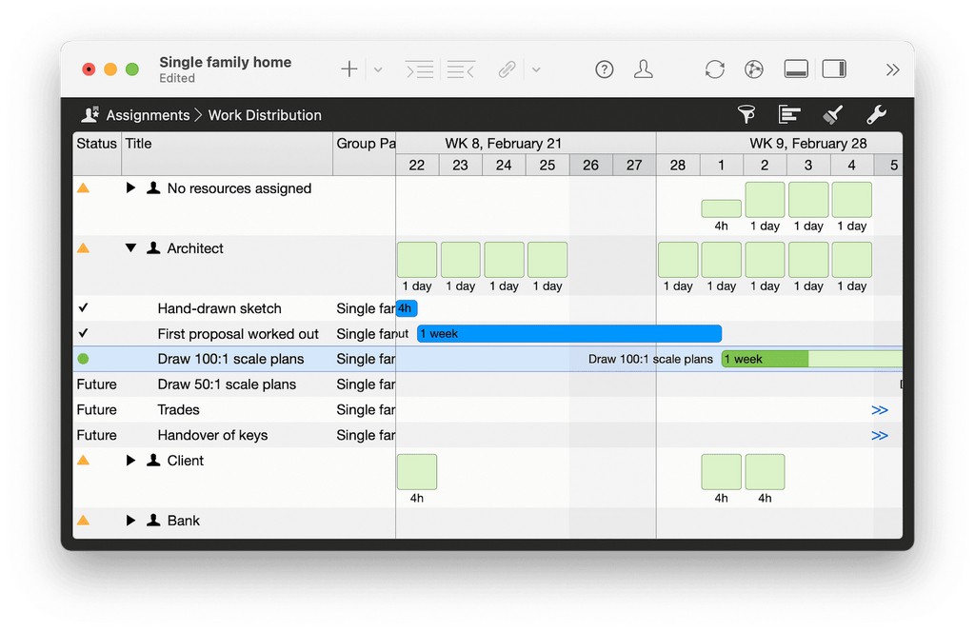The width and height of the screenshot is (975, 631).
Task: Click the sync refresh arrows icon
Action: [714, 69]
